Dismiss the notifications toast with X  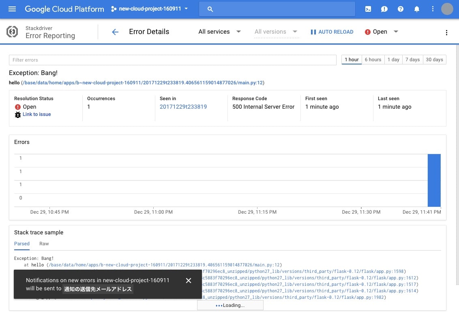(189, 281)
